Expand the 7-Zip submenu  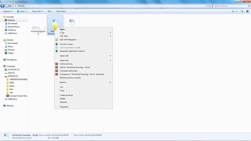click(x=84, y=33)
